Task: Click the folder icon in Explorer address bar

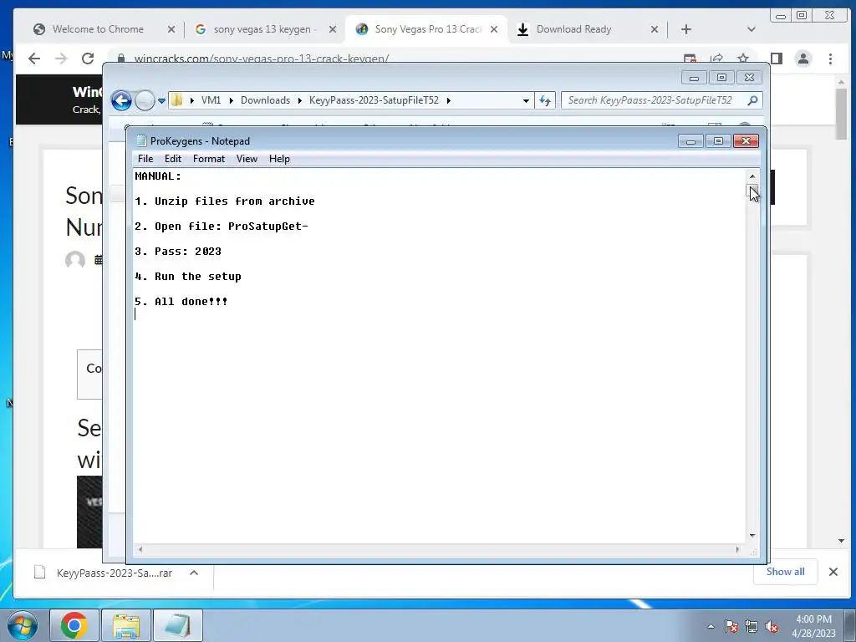Action: pos(177,100)
